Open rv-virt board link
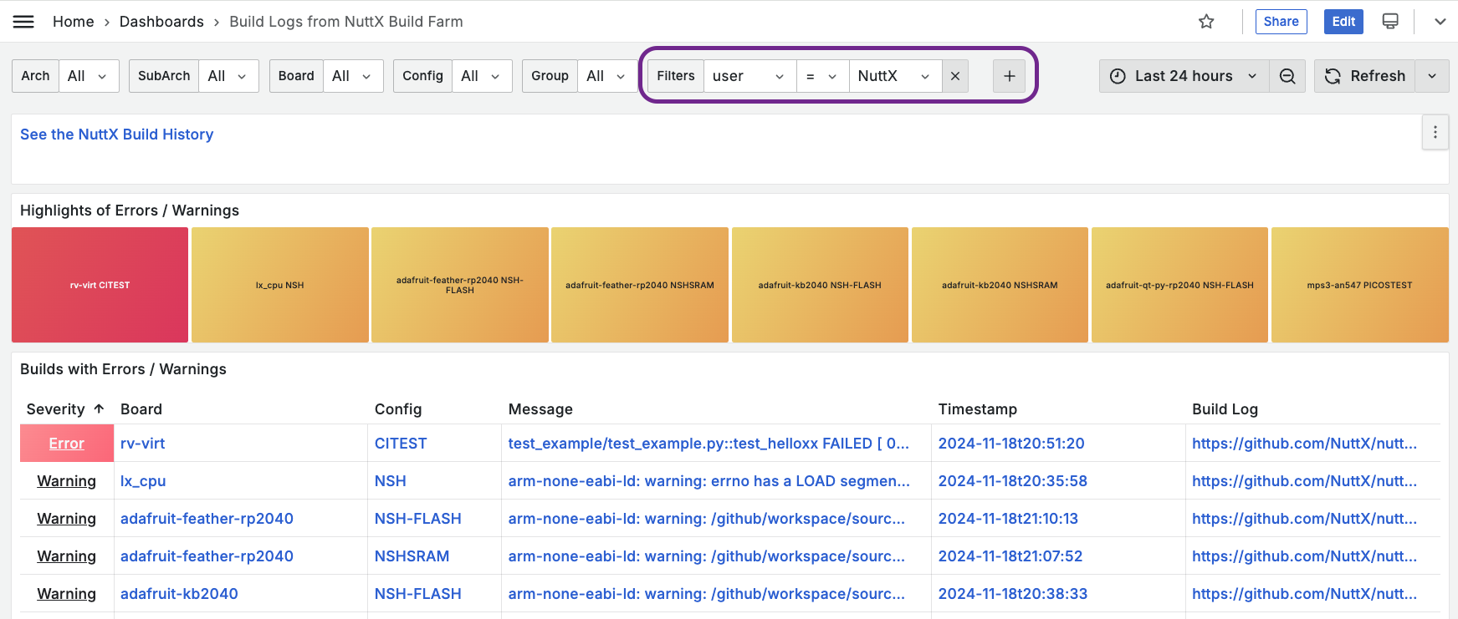This screenshot has height=619, width=1458. tap(142, 444)
